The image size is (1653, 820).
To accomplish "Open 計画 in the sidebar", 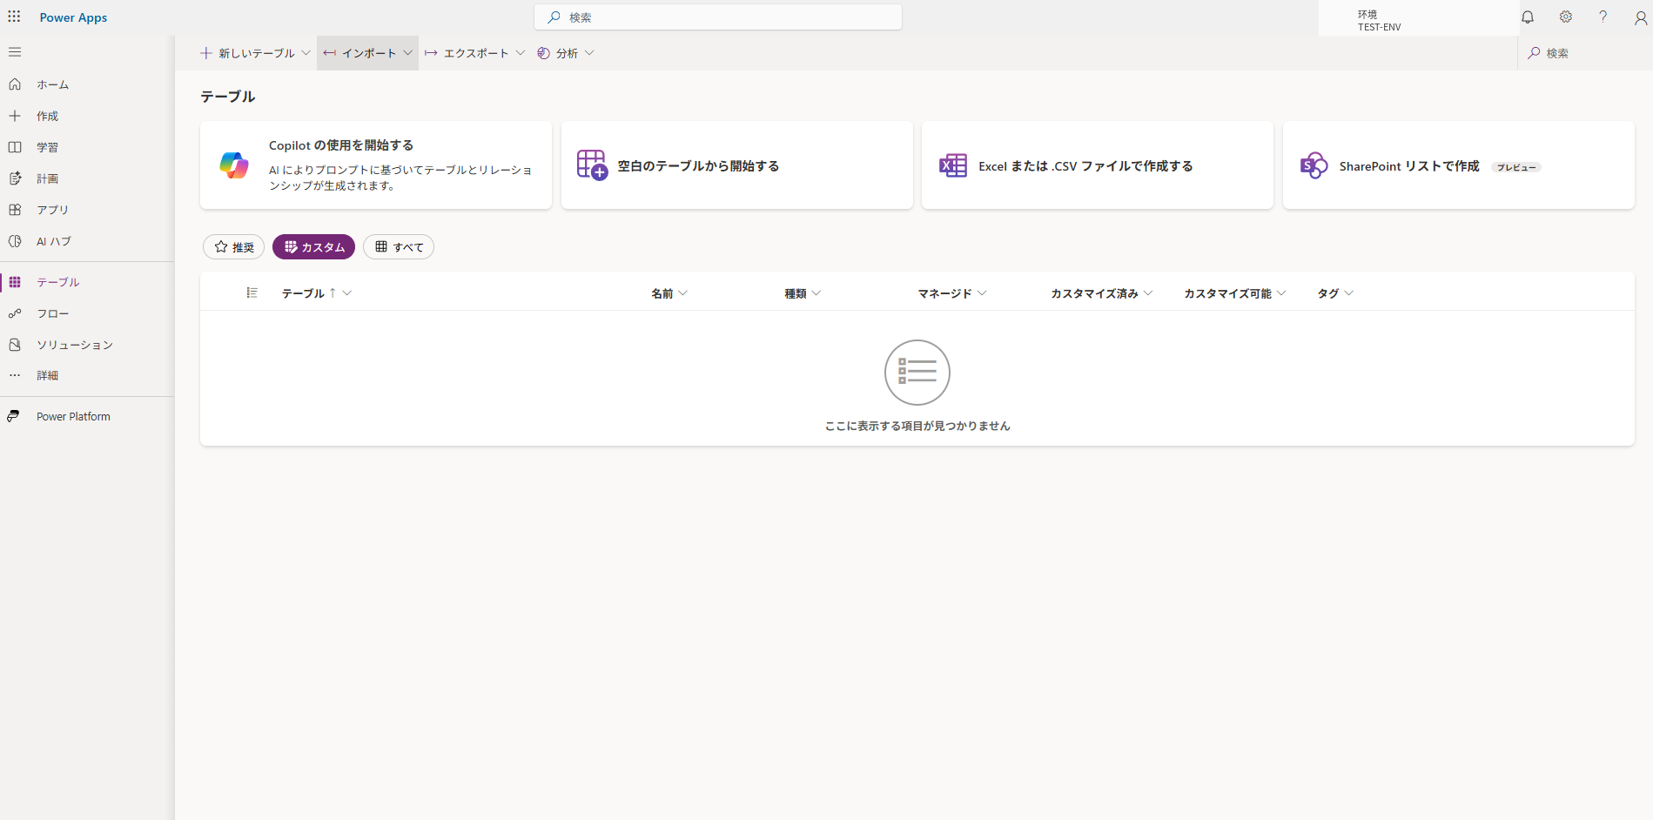I will coord(87,178).
